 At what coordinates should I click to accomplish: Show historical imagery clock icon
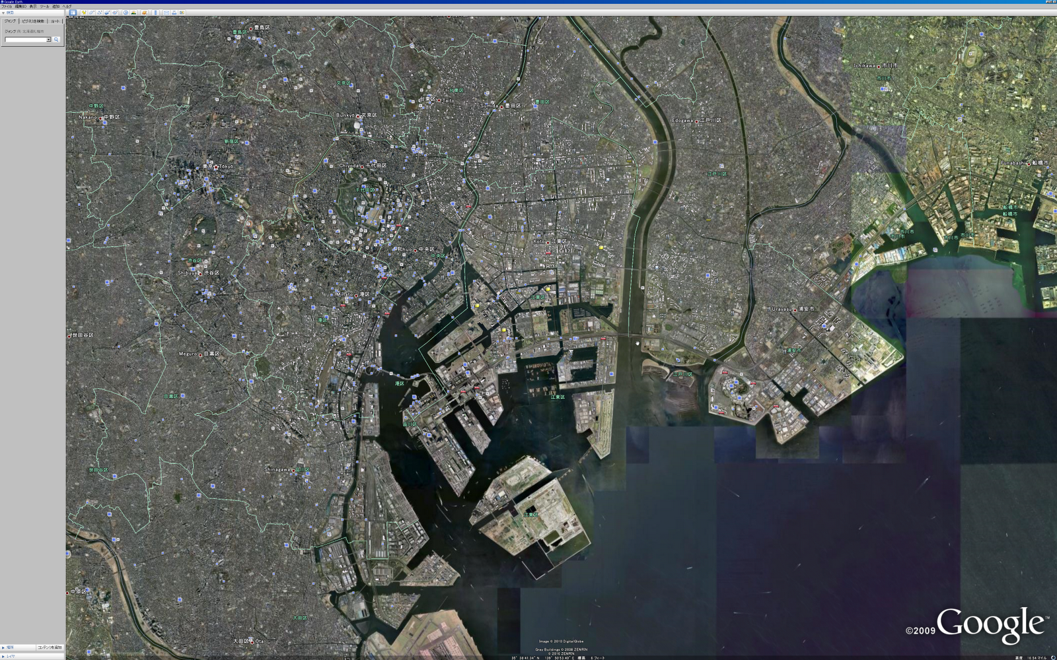click(x=126, y=13)
